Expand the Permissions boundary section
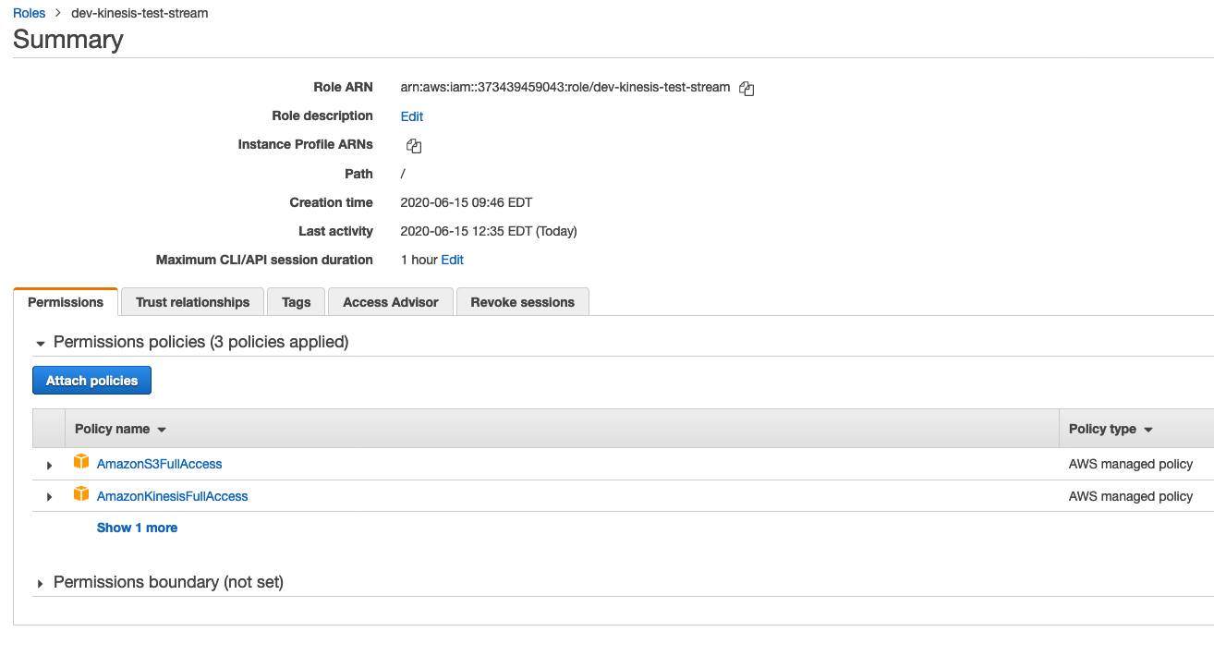Viewport: 1214px width, 668px height. (x=41, y=582)
